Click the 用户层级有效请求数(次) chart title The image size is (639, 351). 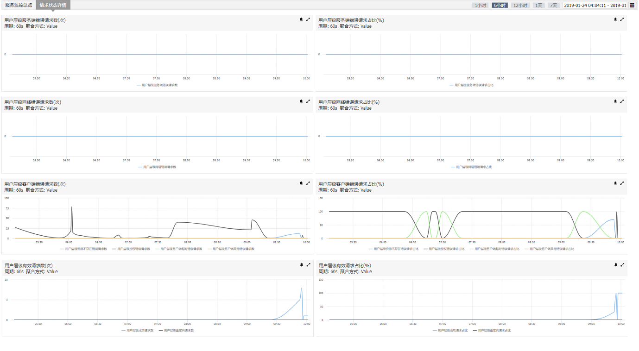coord(29,266)
